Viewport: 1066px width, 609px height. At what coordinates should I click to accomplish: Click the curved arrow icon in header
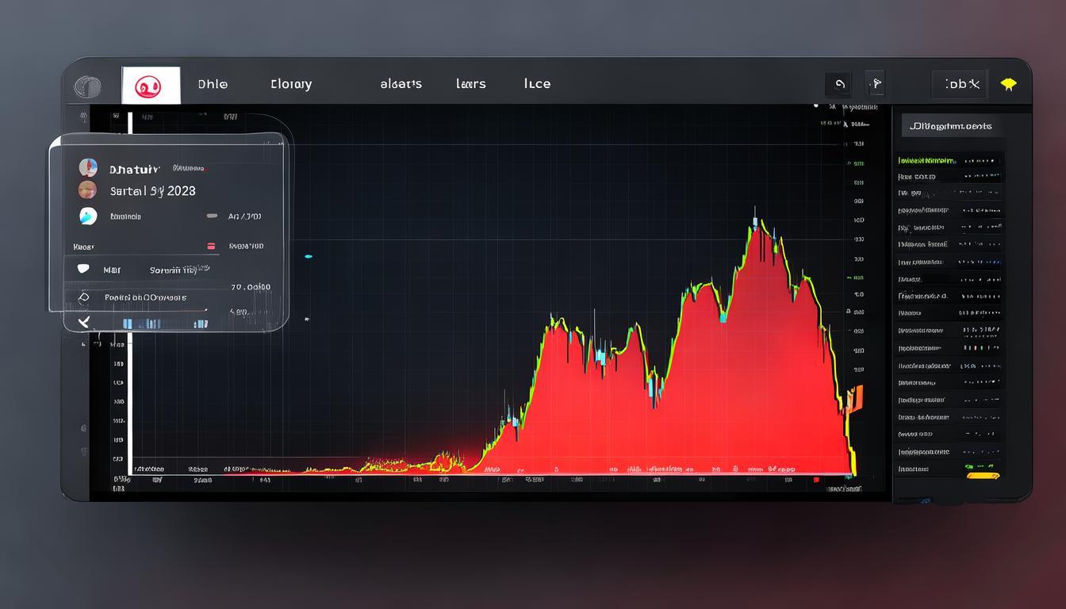(x=839, y=84)
